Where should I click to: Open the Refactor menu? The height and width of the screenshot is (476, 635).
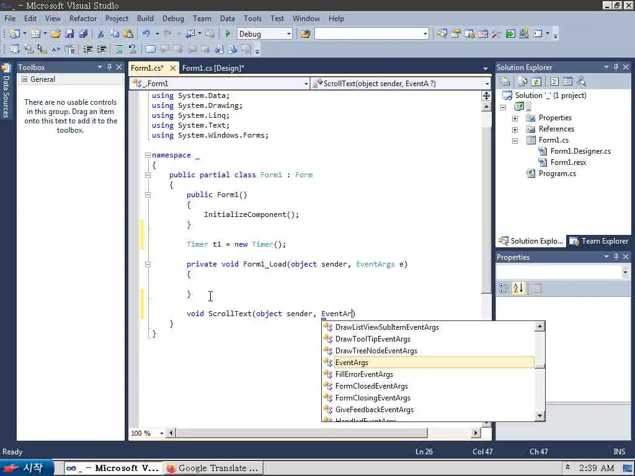(83, 19)
